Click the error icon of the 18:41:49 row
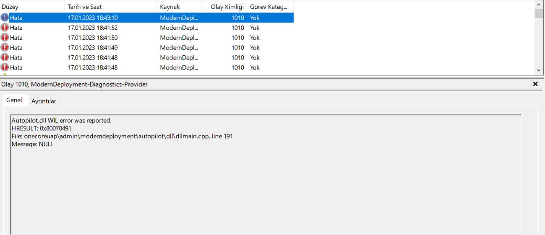 [x=5, y=47]
